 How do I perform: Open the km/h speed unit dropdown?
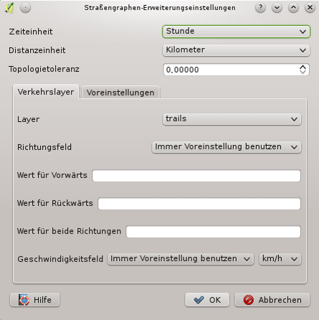[x=280, y=259]
